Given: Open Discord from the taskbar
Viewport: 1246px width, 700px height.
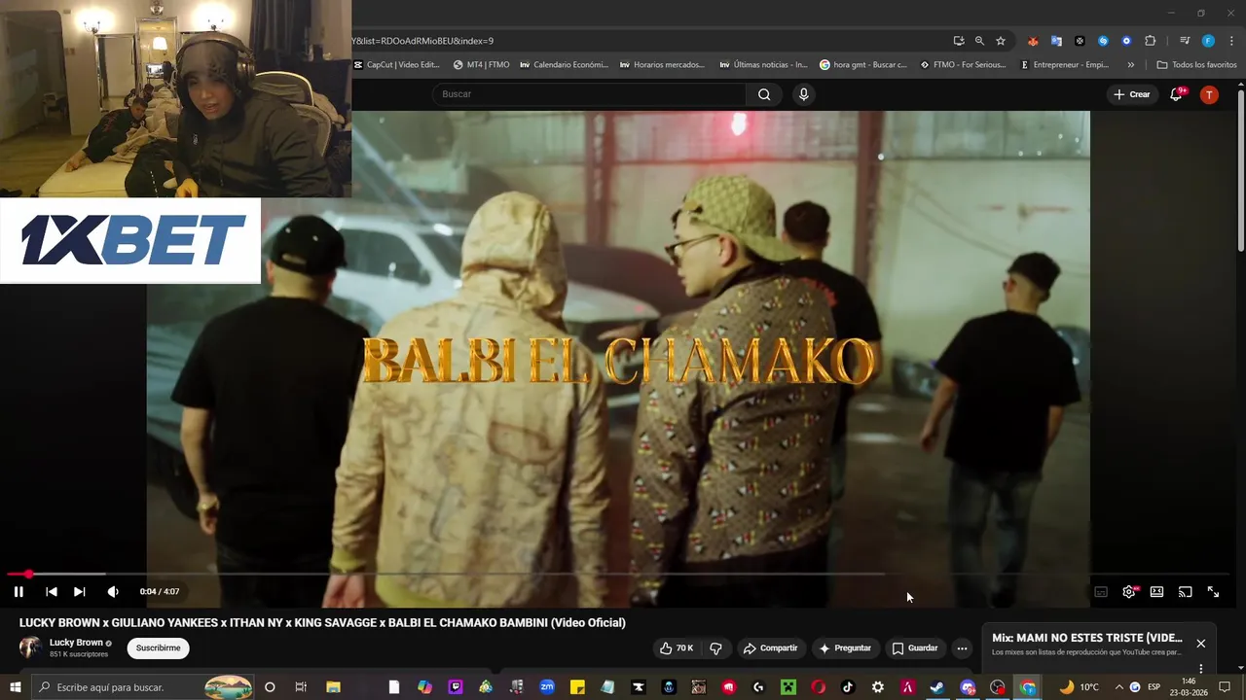Looking at the screenshot, I should point(968,687).
